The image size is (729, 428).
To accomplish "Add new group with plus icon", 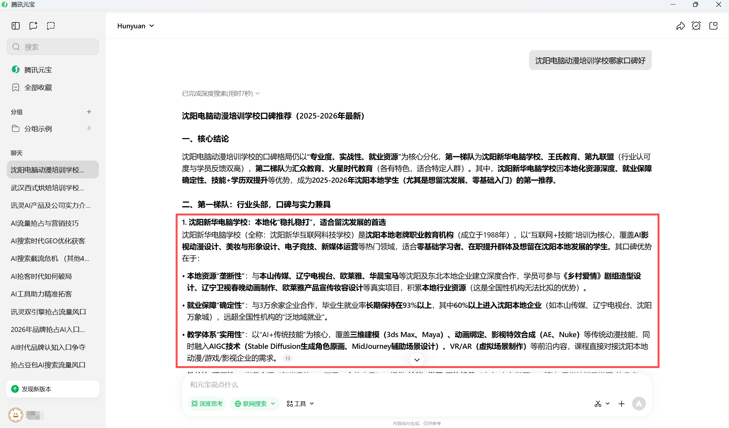I will point(89,112).
